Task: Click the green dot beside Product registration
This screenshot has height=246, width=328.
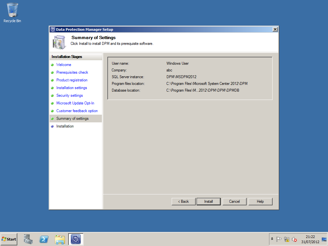Action: coord(52,80)
